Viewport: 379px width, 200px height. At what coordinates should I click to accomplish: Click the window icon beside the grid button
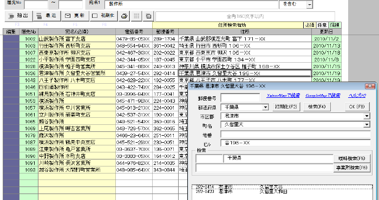(x=149, y=16)
